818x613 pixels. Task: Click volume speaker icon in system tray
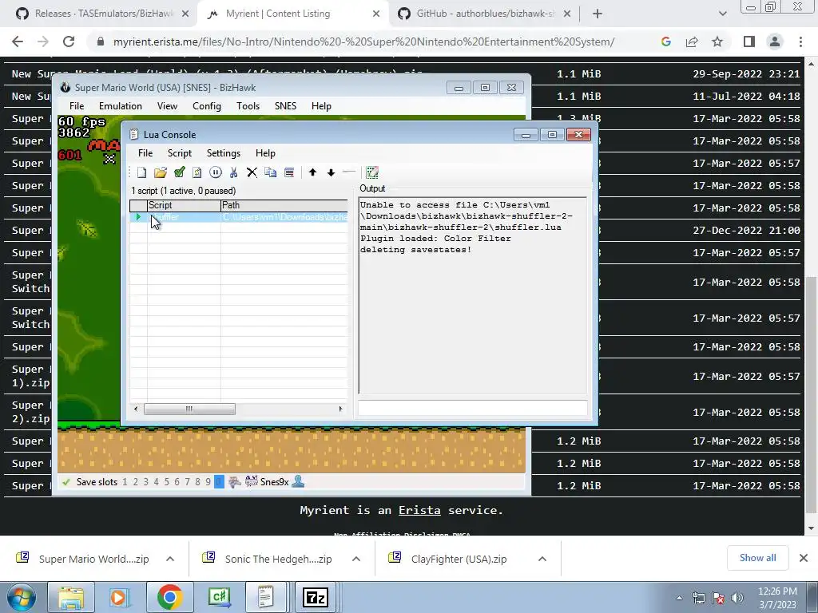point(737,598)
